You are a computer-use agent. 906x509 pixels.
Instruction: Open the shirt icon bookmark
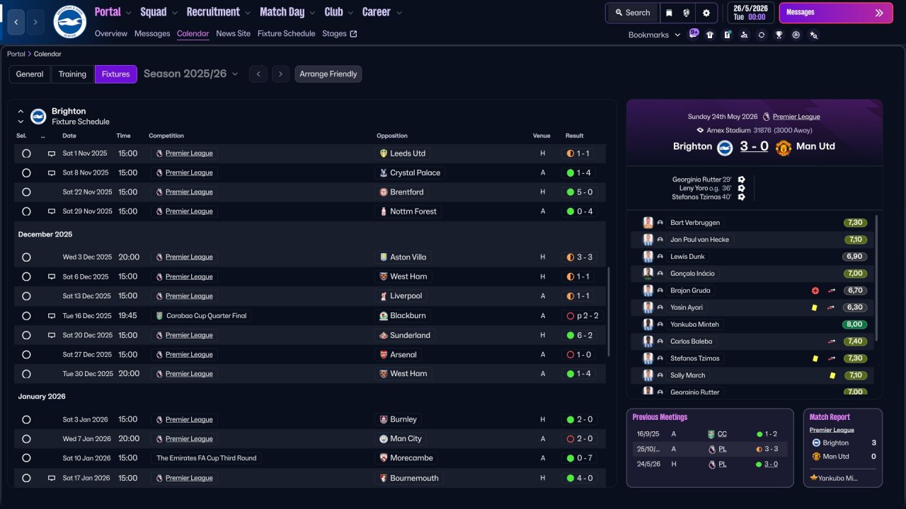pos(710,35)
